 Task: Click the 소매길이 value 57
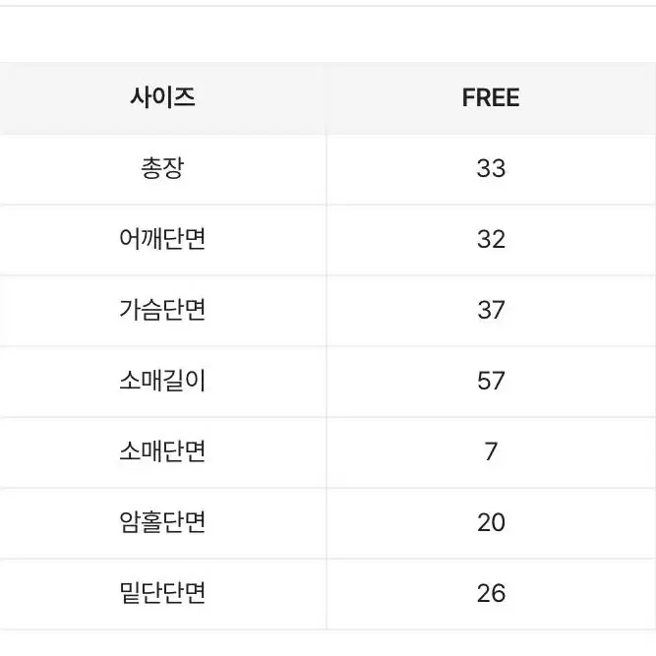coord(491,381)
